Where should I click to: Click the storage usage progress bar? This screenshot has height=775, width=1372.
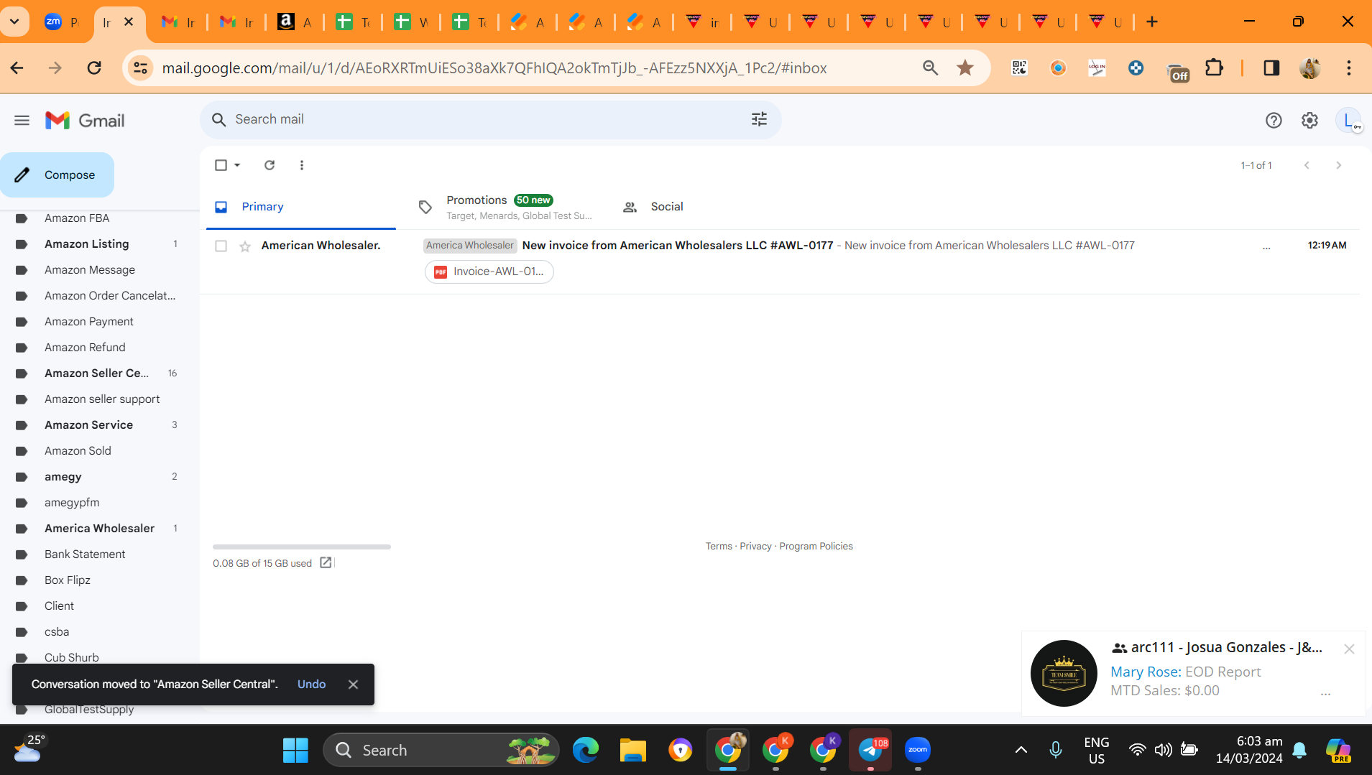[x=302, y=547]
